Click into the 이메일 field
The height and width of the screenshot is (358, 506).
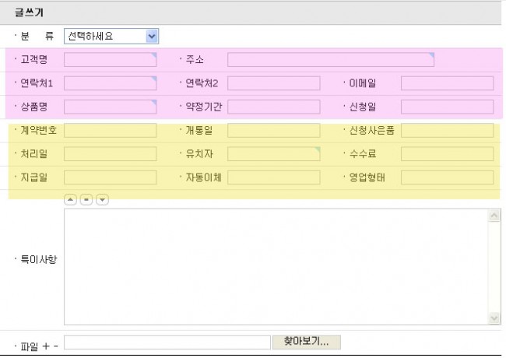pos(447,83)
